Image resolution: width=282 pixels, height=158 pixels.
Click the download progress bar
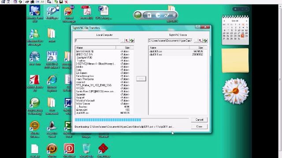132,120
